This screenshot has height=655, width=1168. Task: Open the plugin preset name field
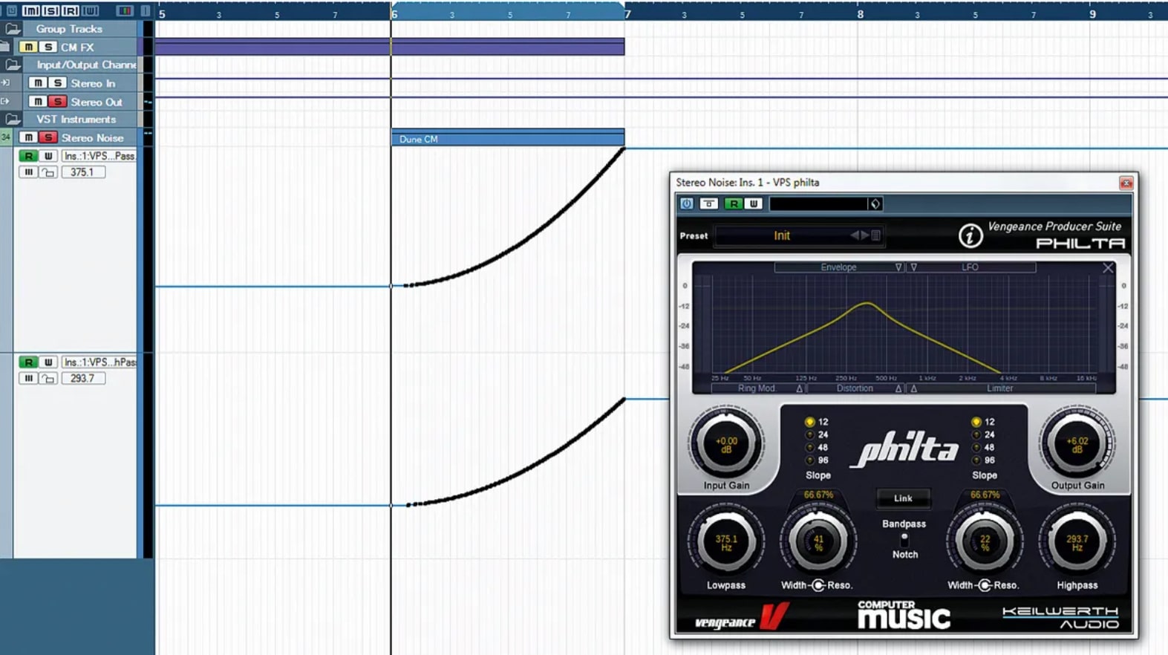[x=818, y=203]
